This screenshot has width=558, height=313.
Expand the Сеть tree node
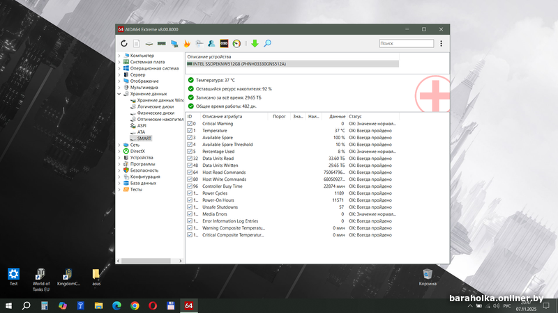click(119, 145)
